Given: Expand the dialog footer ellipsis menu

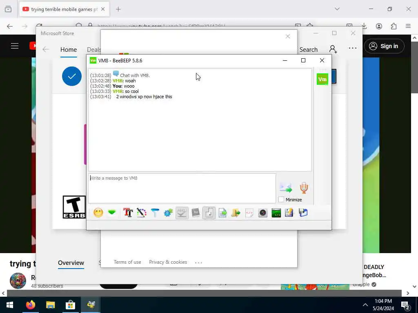Looking at the screenshot, I should 198,262.
